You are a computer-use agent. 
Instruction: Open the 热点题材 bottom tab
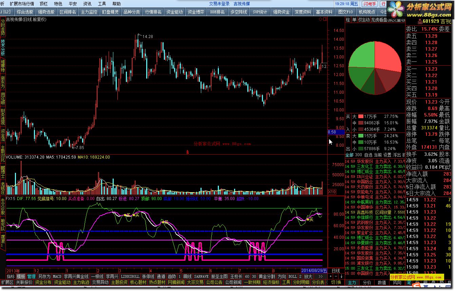pyautogui.click(x=157, y=283)
